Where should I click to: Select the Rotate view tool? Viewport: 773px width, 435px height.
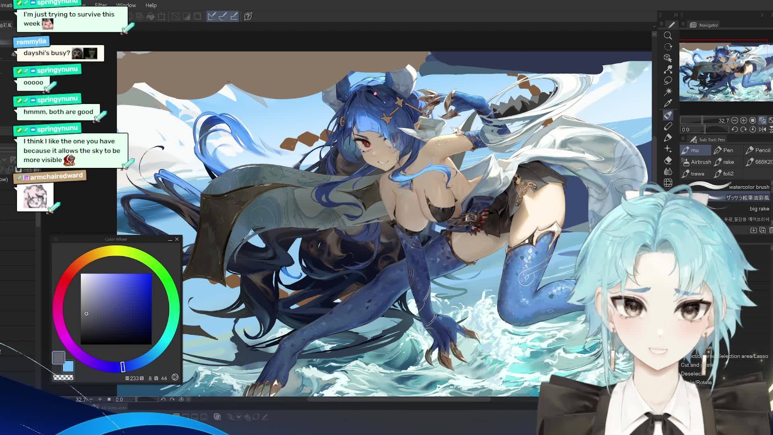pyautogui.click(x=668, y=47)
